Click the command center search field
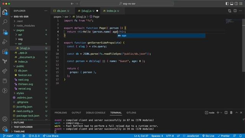 [127, 3]
